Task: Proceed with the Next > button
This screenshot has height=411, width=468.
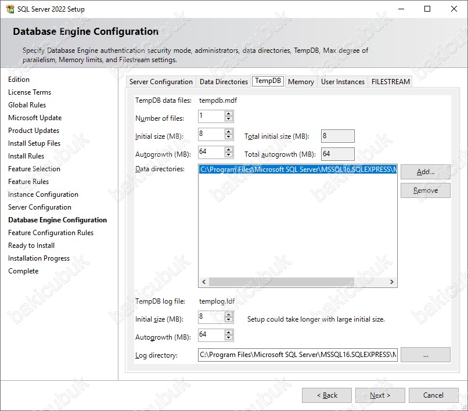Action: (380, 395)
